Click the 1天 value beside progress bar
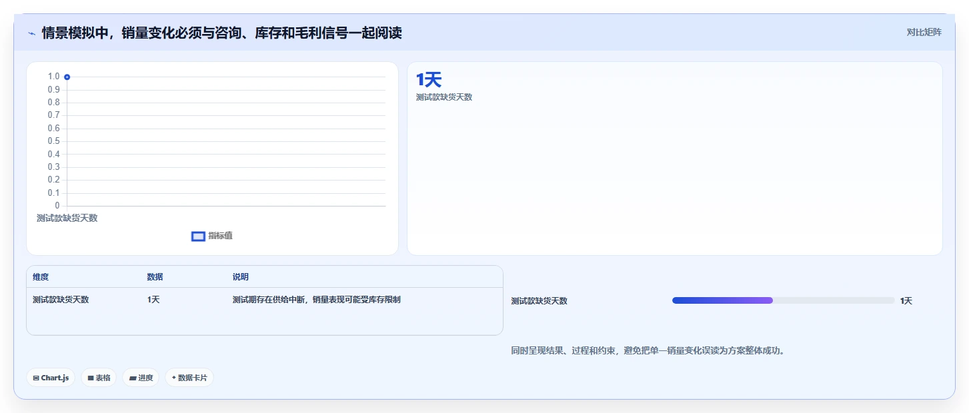 (x=906, y=301)
